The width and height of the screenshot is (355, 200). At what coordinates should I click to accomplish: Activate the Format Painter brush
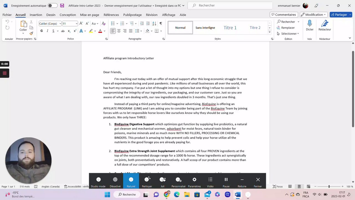tap(31, 33)
